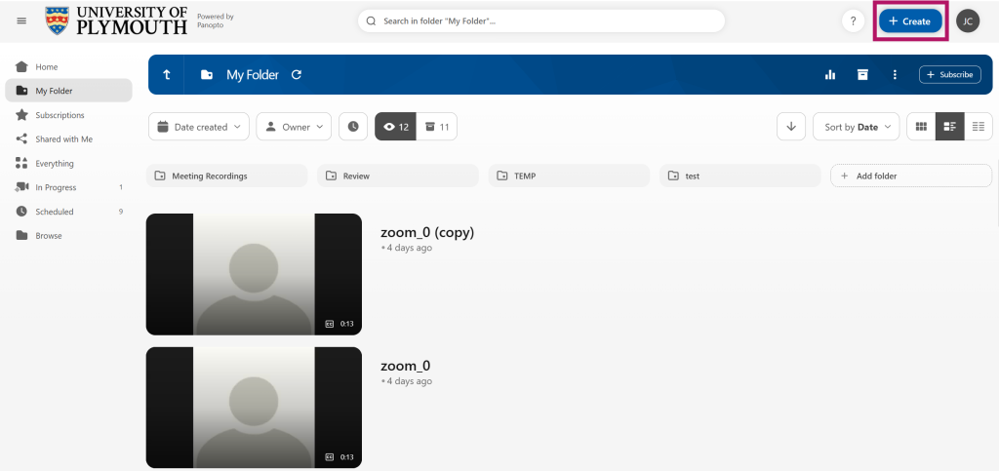
Task: Click the magnifier icon in search bar
Action: 372,21
